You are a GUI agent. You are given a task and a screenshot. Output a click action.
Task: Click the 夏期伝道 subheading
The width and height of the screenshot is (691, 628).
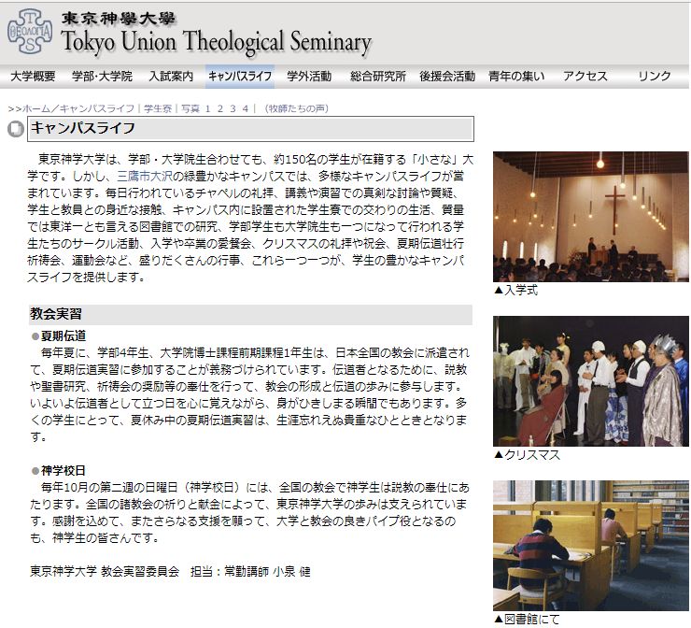pyautogui.click(x=63, y=336)
